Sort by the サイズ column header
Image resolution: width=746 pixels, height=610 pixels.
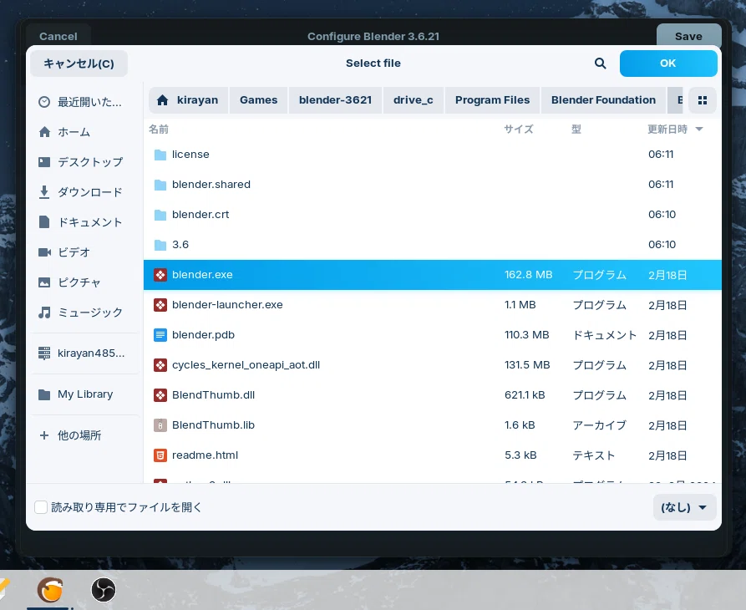click(x=519, y=130)
